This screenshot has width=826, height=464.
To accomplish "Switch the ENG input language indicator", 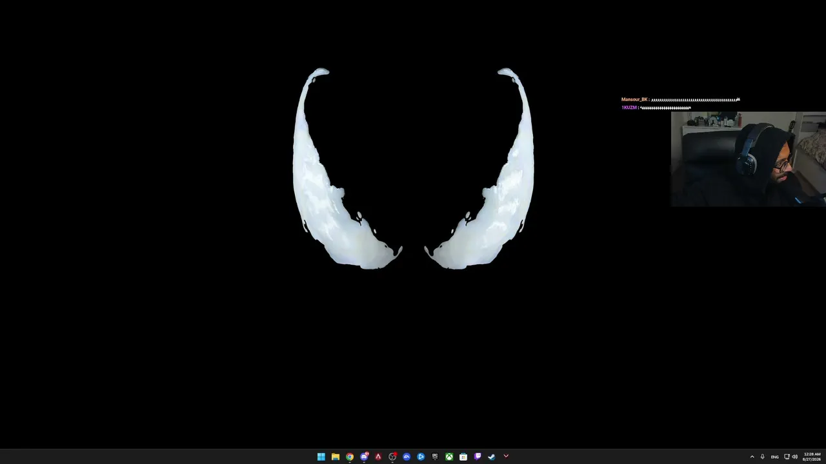I will 775,457.
